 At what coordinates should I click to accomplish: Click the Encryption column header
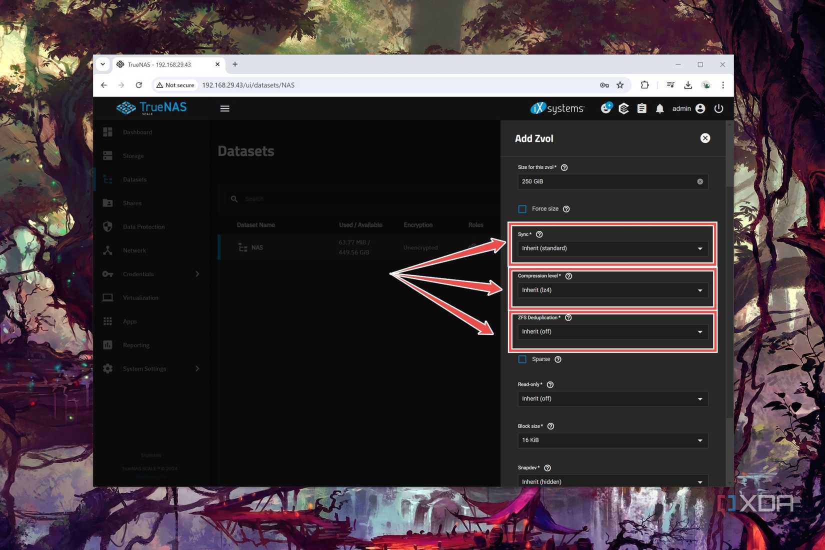tap(418, 225)
